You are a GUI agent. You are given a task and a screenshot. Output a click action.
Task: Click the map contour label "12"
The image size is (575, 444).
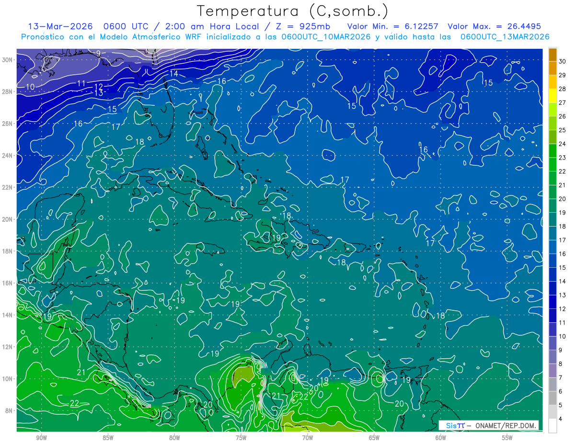pyautogui.click(x=99, y=87)
